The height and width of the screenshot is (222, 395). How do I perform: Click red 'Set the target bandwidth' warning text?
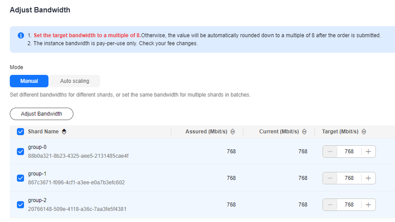pyautogui.click(x=87, y=35)
